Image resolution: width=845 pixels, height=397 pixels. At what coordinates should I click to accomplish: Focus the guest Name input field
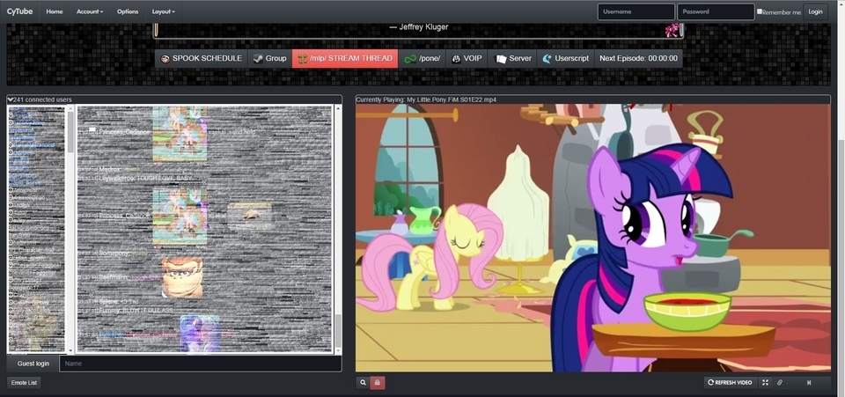201,364
